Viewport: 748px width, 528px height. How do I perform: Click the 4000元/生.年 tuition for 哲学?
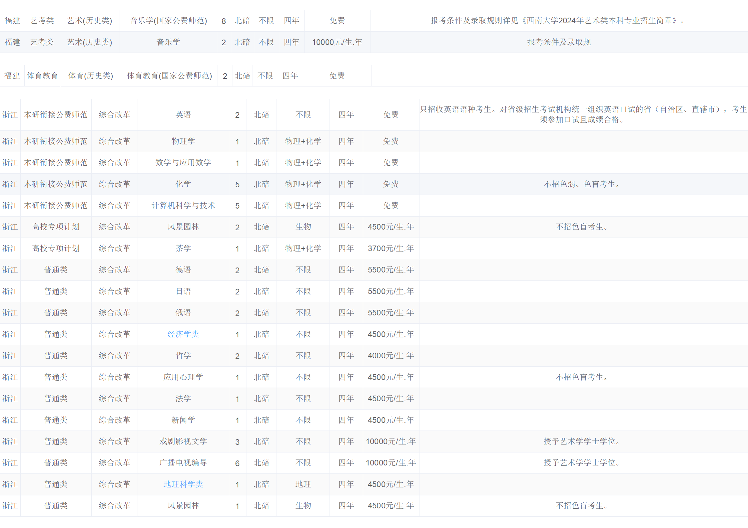(x=390, y=355)
